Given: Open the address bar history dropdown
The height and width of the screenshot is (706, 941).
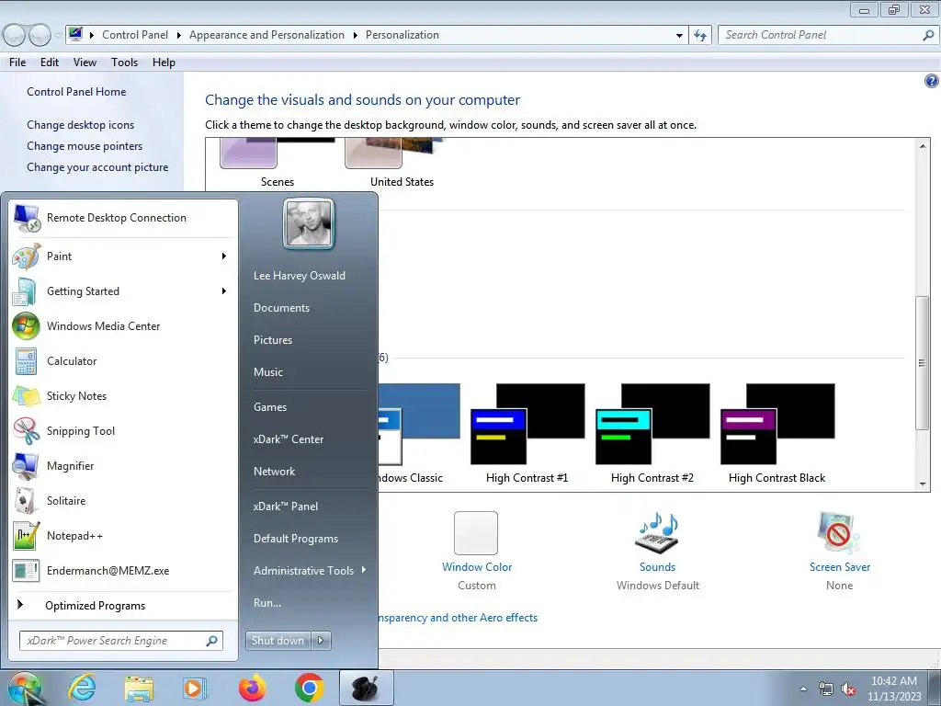Looking at the screenshot, I should (x=679, y=36).
